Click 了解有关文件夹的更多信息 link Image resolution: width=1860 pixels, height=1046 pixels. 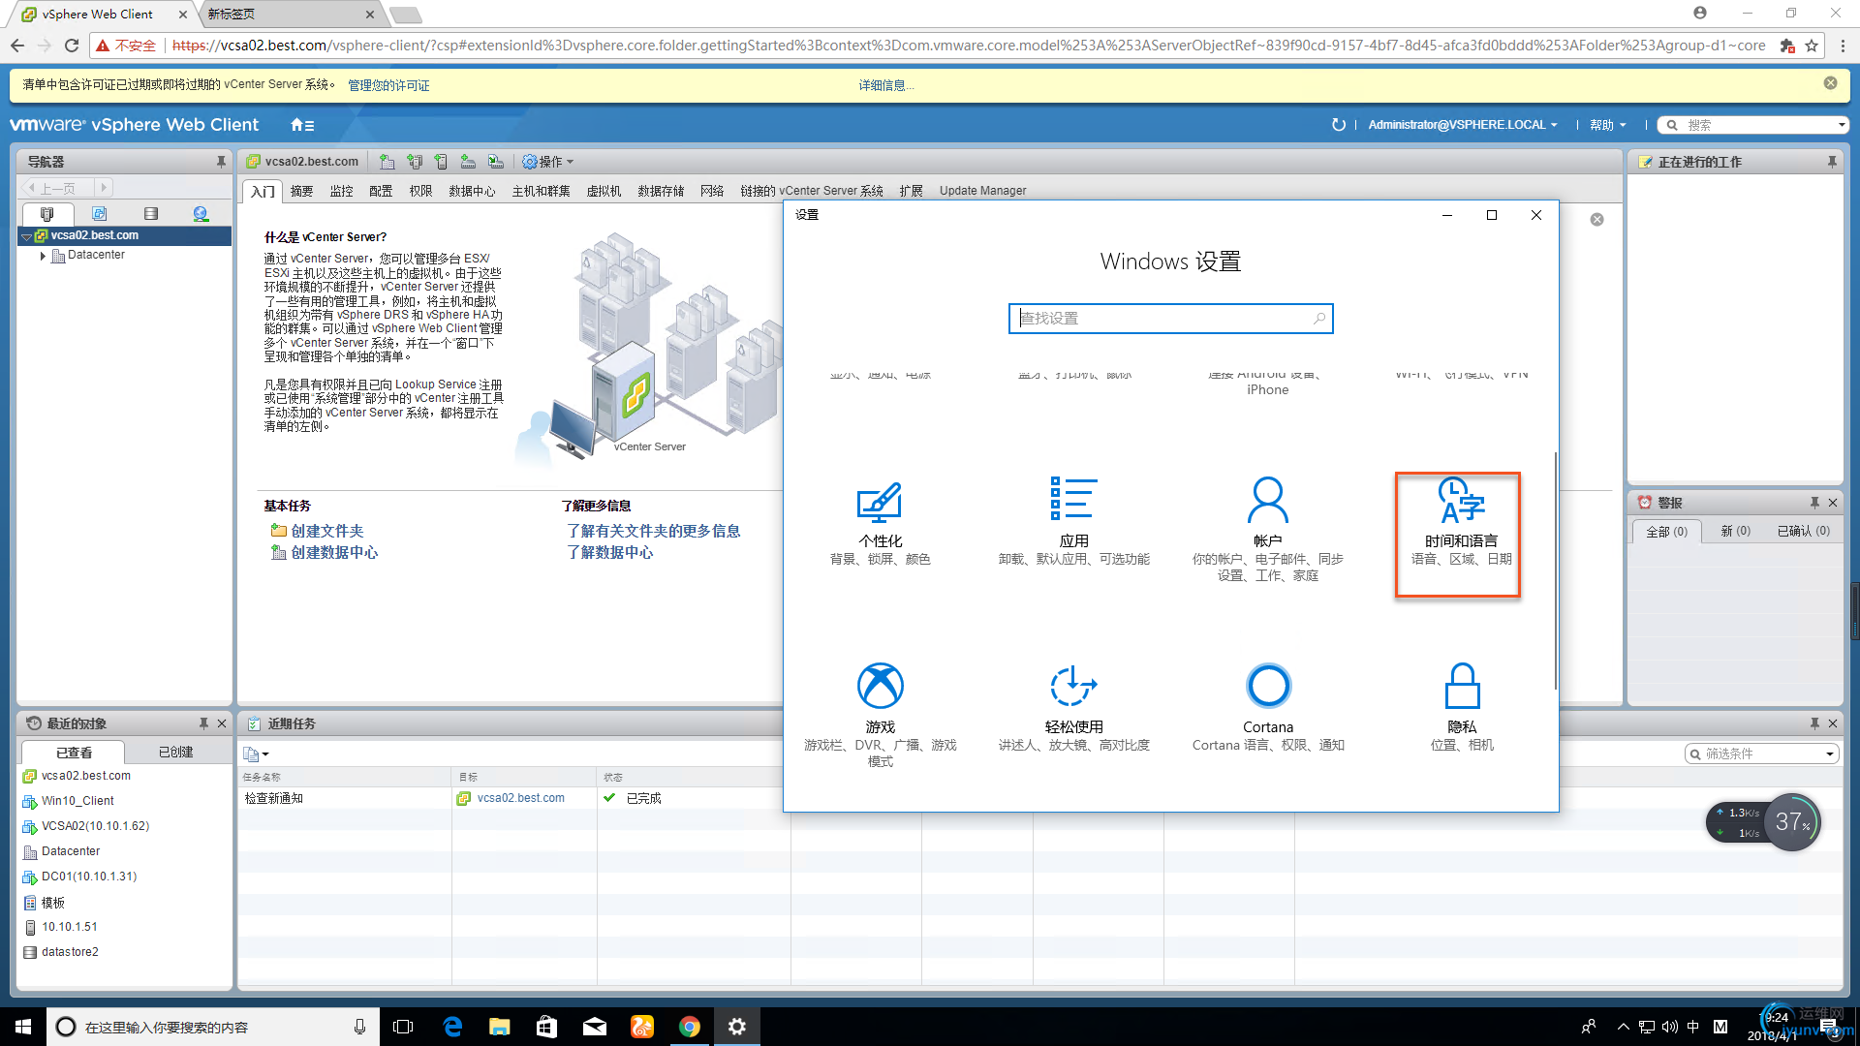tap(653, 531)
